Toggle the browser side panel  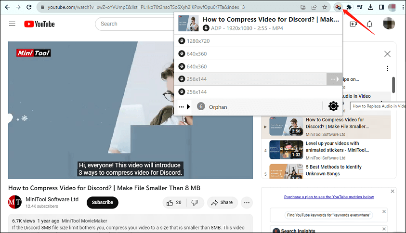point(381,7)
